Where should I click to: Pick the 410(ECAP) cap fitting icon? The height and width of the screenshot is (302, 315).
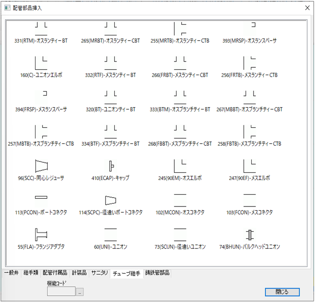point(111,166)
